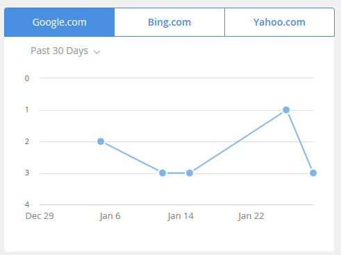Click the chevron next to Past 30 Days
The image size is (341, 255).
point(97,52)
